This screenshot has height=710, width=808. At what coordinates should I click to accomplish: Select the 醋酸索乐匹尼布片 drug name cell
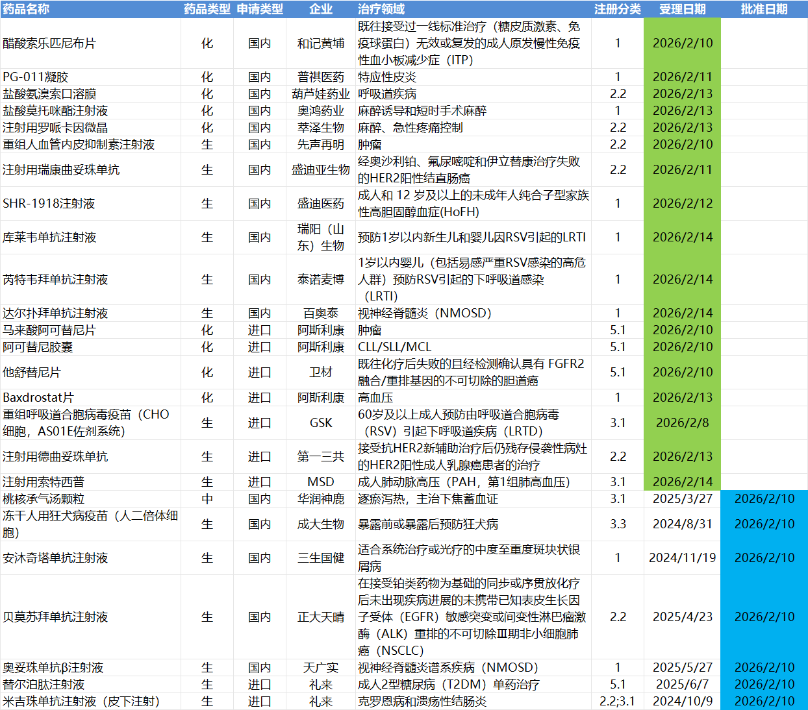pos(49,43)
